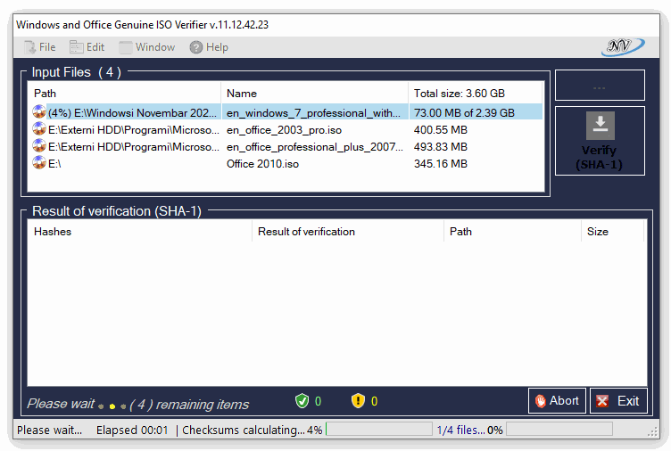This screenshot has height=451, width=671.
Task: Click the disabled button labeled with dots
Action: coord(600,85)
